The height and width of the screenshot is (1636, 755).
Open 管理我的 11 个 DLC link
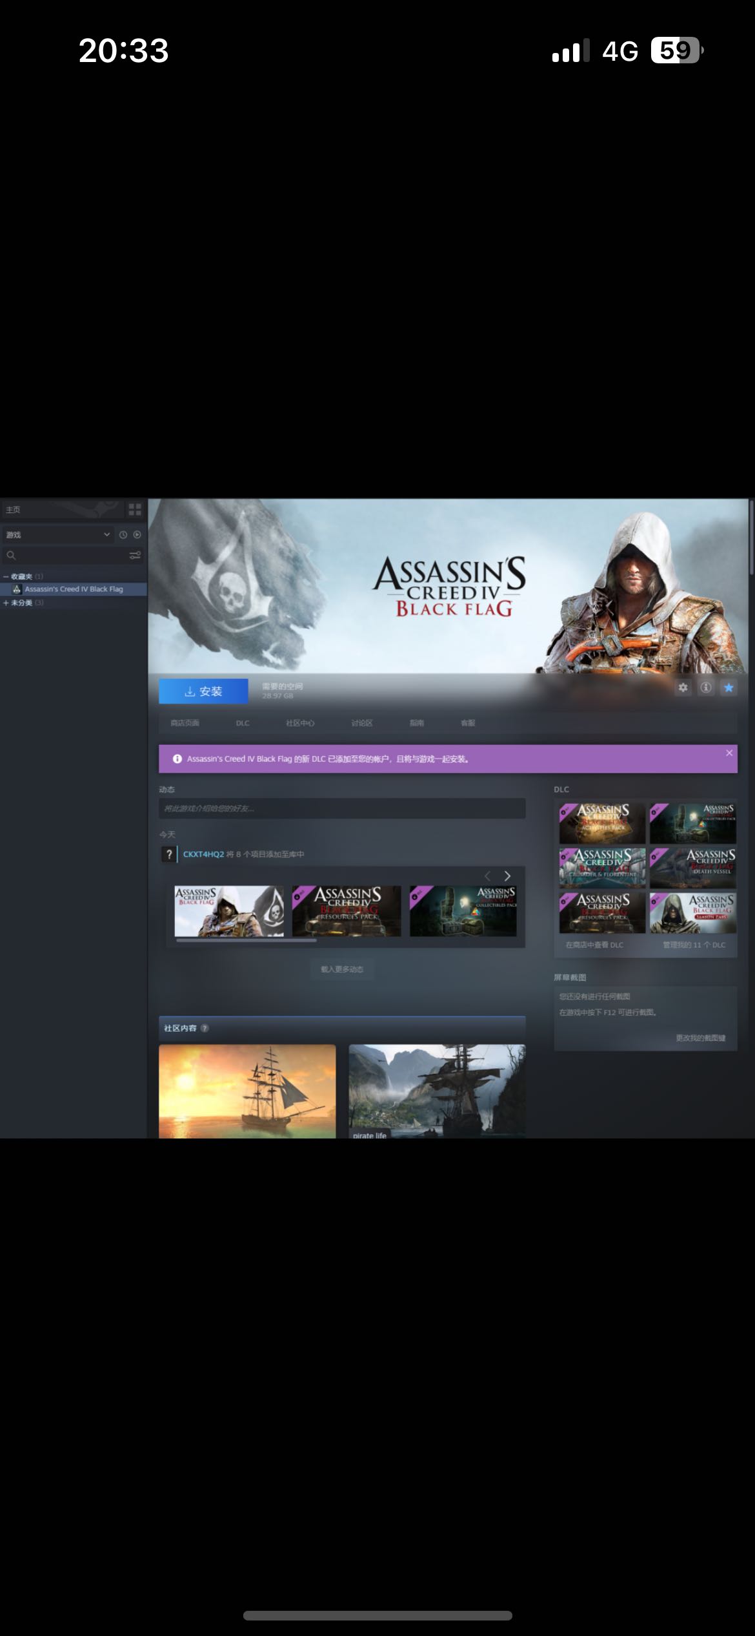click(x=694, y=945)
